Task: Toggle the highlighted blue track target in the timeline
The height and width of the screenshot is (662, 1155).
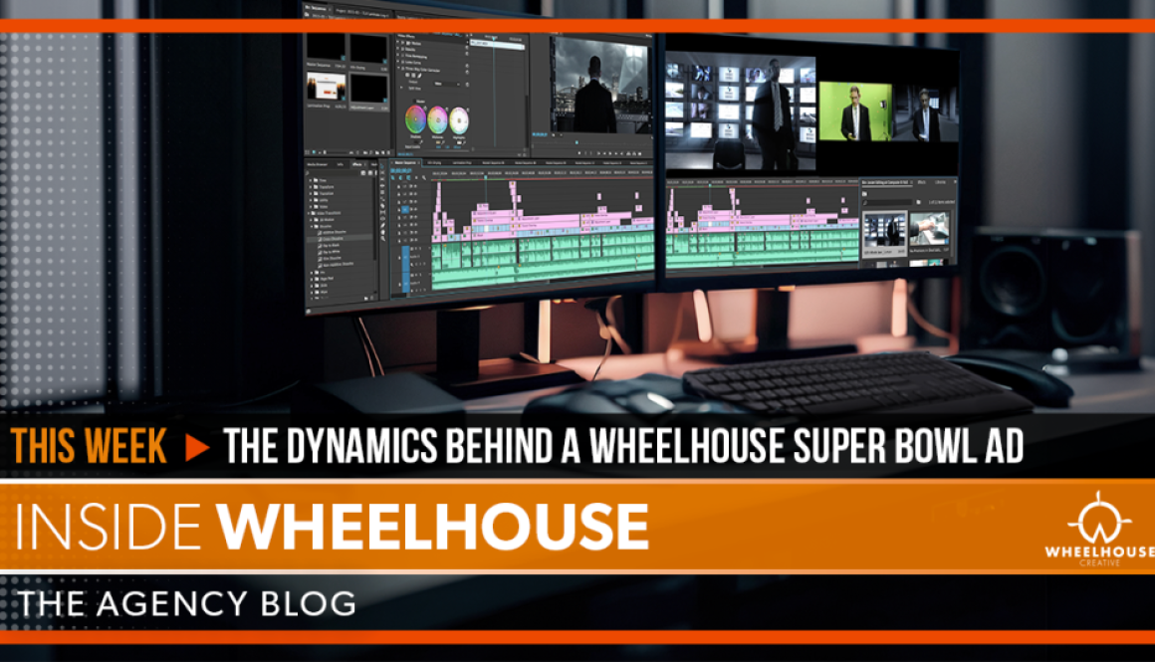Action: 405,210
